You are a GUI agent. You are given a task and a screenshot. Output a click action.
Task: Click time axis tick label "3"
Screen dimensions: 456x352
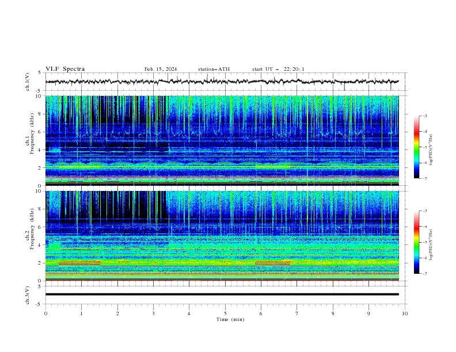(153, 313)
